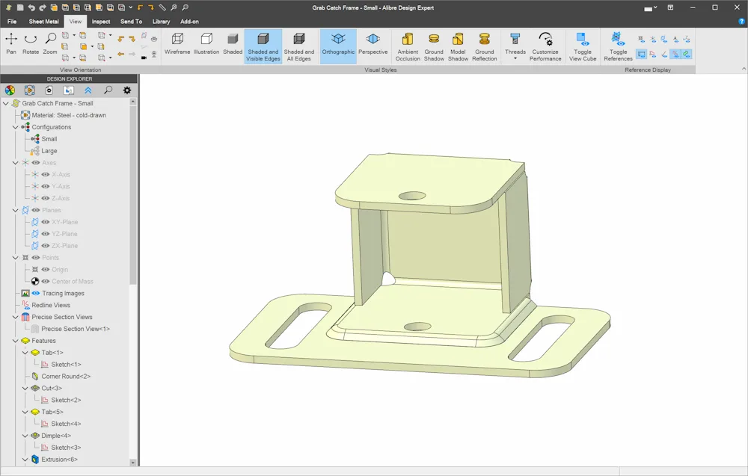Open the Design Explorer search icon
This screenshot has height=476, width=748.
(108, 90)
